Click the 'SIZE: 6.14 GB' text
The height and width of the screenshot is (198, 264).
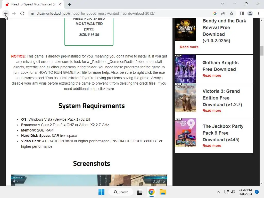tap(89, 35)
